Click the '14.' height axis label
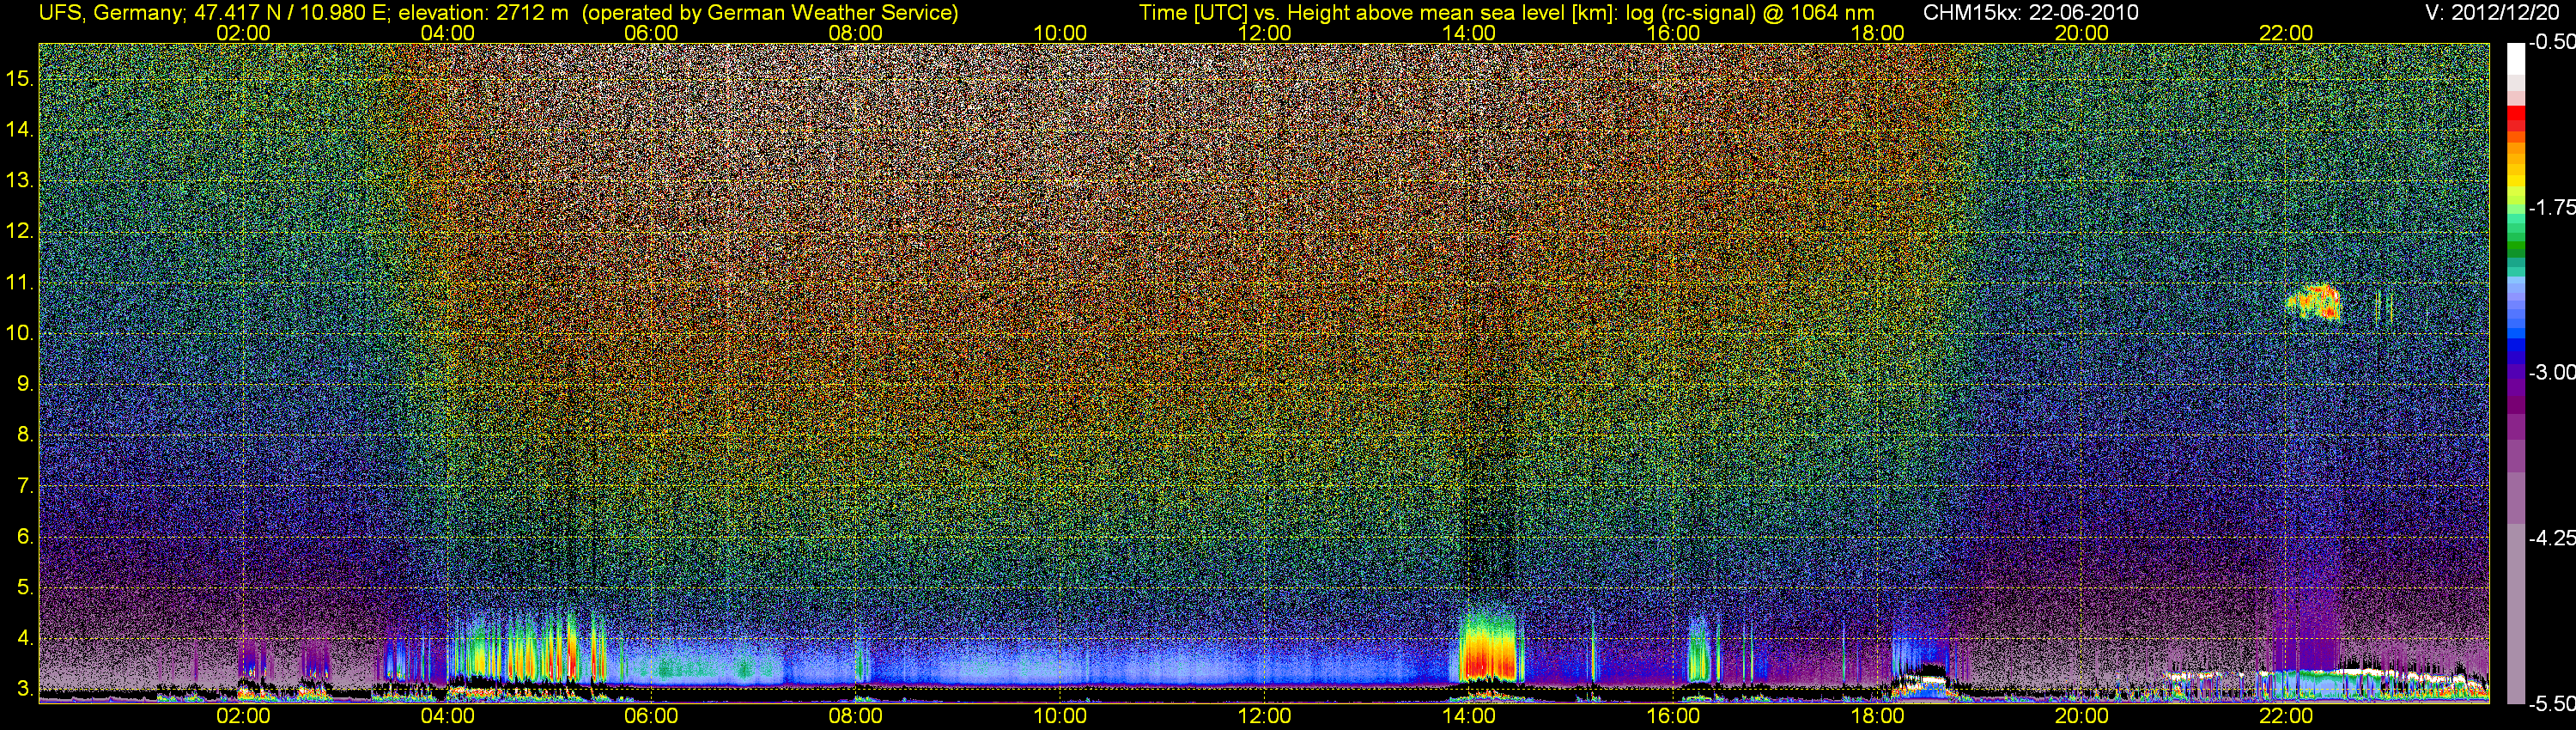Viewport: 2576px width, 730px height. (x=19, y=130)
